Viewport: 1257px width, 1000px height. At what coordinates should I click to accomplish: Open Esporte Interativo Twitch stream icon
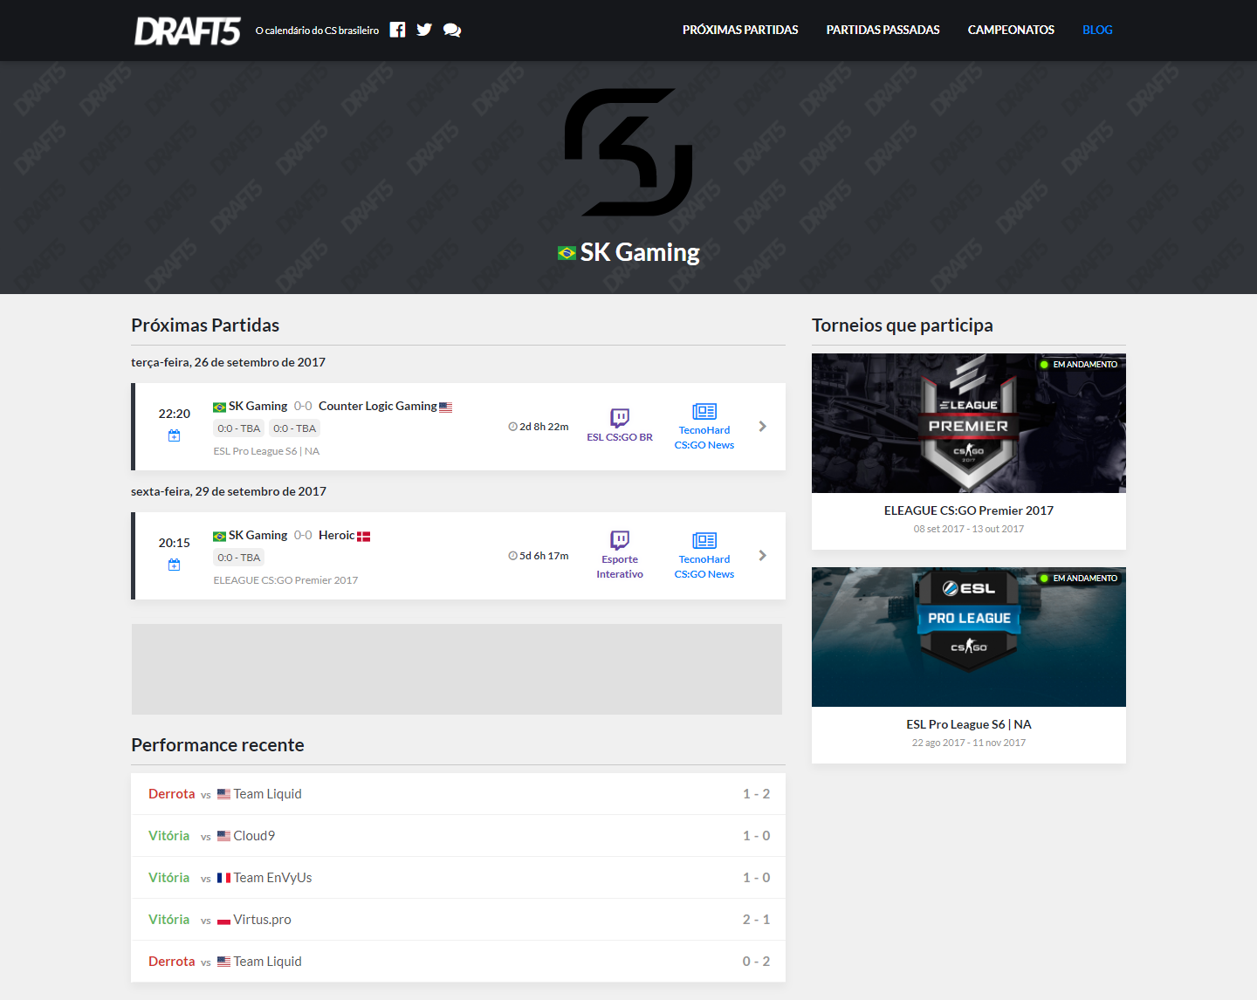click(620, 539)
